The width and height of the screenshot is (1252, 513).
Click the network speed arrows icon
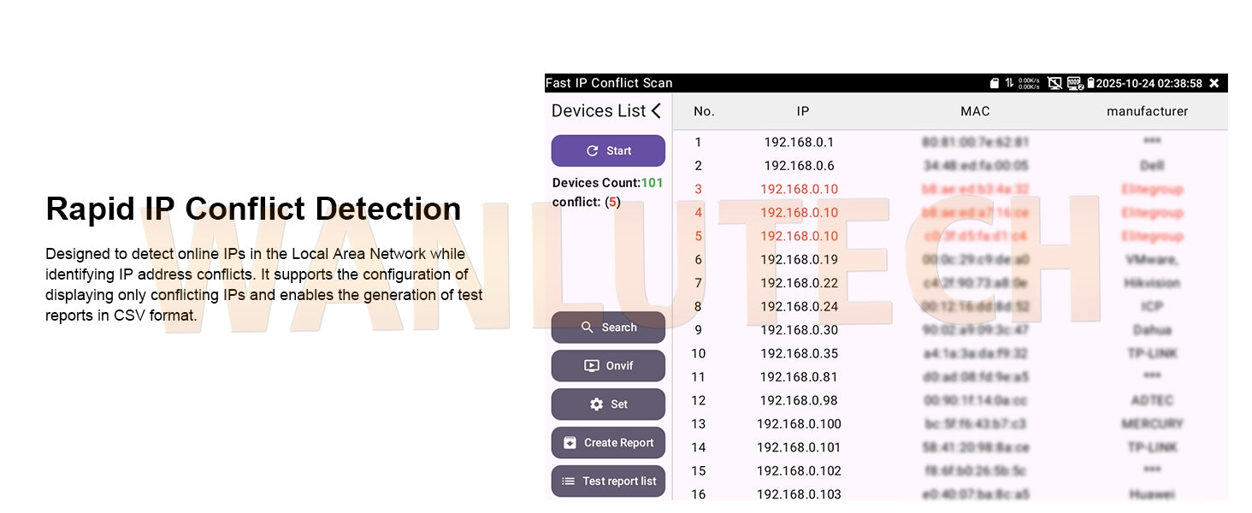(1009, 83)
